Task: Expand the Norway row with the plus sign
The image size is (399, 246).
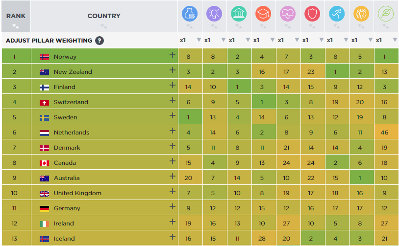Action: click(172, 55)
